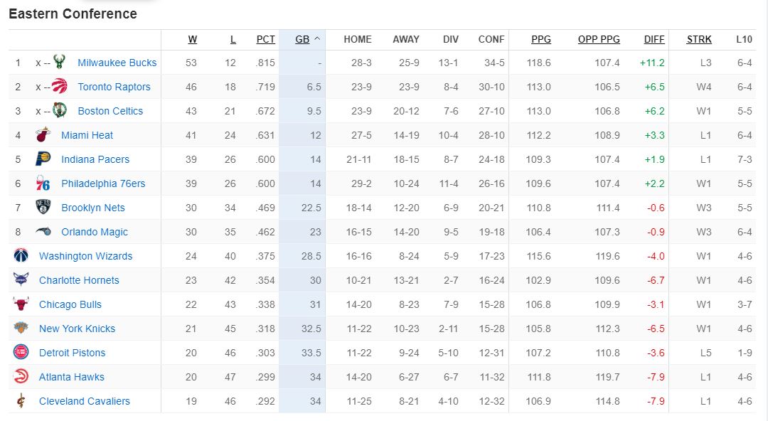Click the Chicago Bulls logo icon
The width and height of the screenshot is (768, 421).
coord(21,304)
